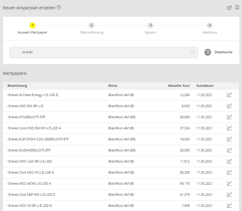
Task: Jump to step 4 Abschluss
Action: [210, 26]
